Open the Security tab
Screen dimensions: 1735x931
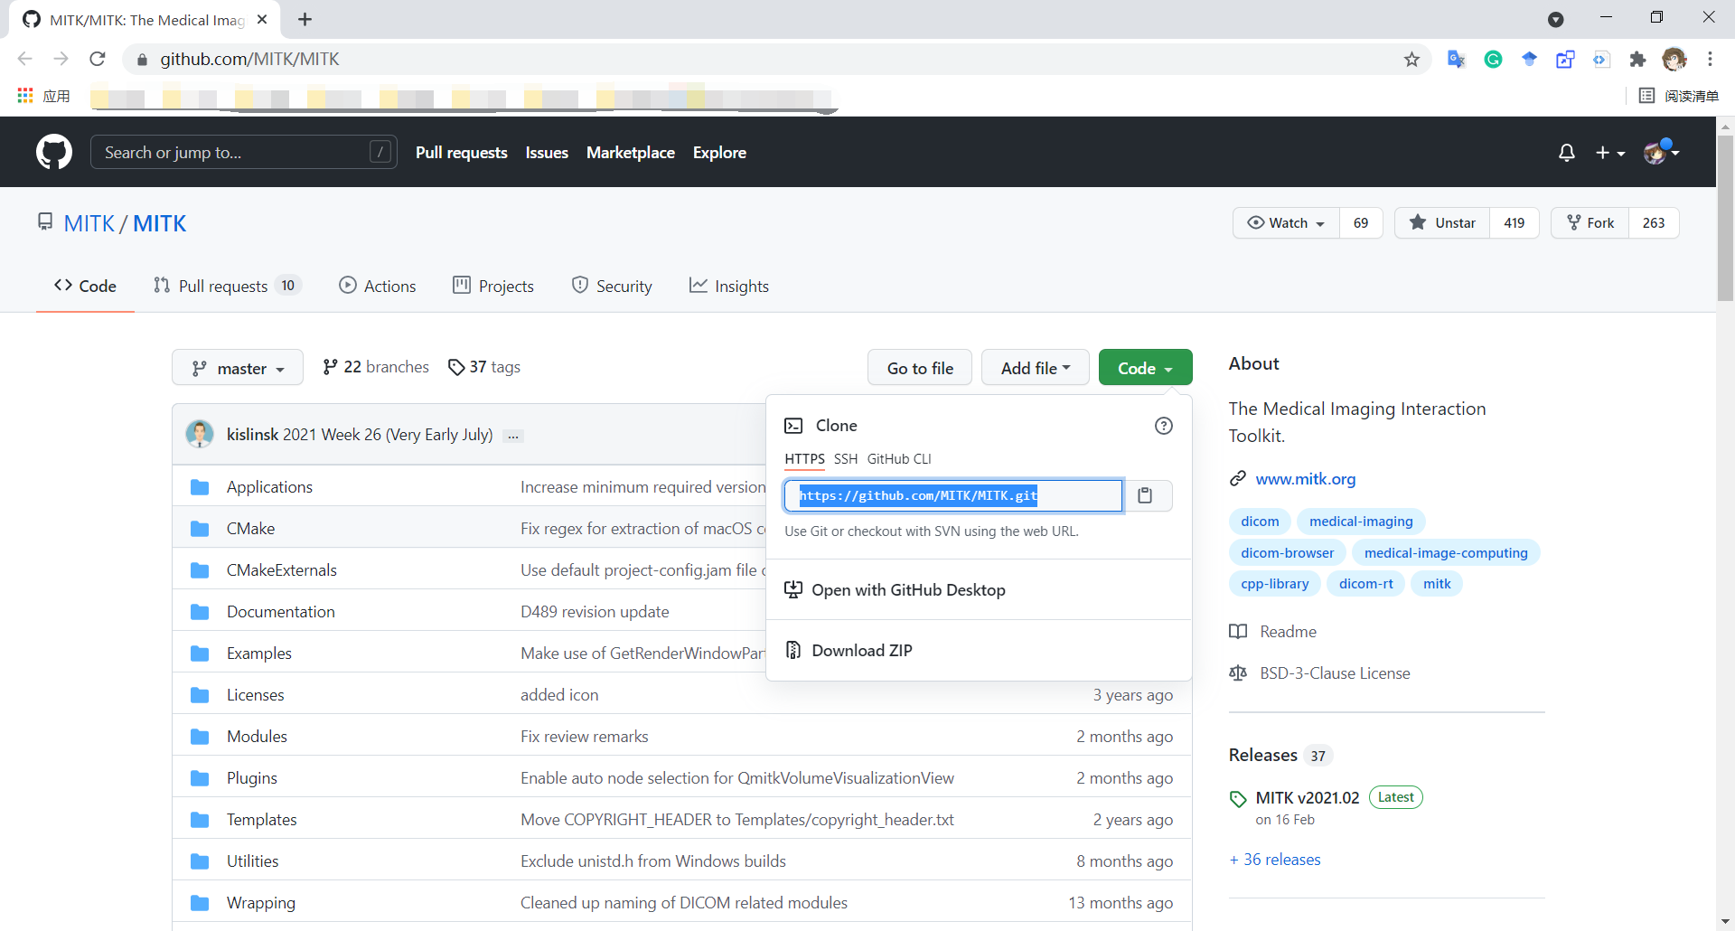coord(612,287)
